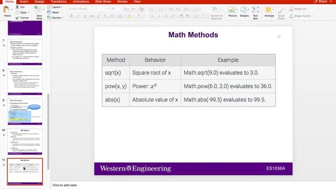Select the Format painter brush
Image resolution: width=336 pixels, height=189 pixels.
17,18
